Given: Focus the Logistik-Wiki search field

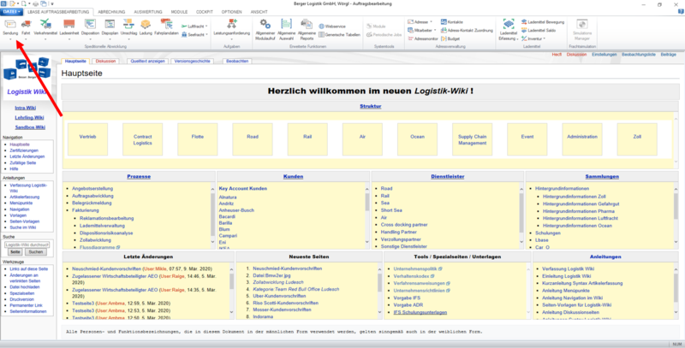Looking at the screenshot, I should pyautogui.click(x=27, y=245).
